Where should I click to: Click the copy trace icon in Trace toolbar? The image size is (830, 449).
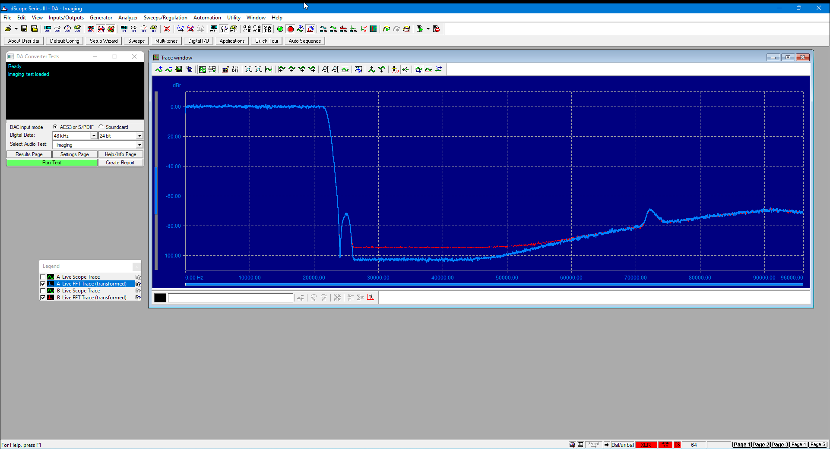pos(189,69)
